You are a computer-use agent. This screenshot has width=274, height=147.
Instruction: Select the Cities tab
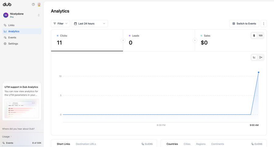pyautogui.click(x=187, y=144)
